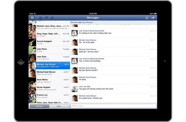This screenshot has height=122, width=186.
Task: Click sender name on 'I'm there' message
Action: [x=88, y=77]
